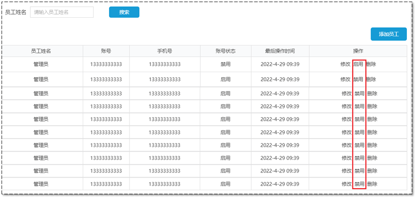Click the 员工姓名 search input field
The height and width of the screenshot is (198, 416).
click(x=62, y=12)
